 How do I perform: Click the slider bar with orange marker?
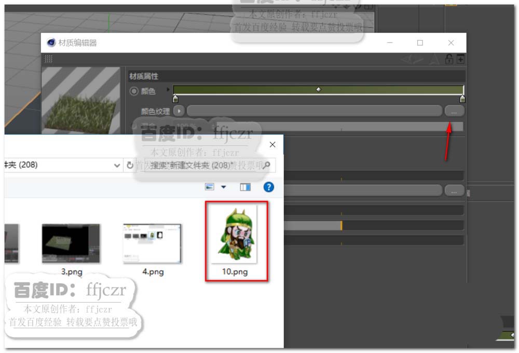point(373,226)
